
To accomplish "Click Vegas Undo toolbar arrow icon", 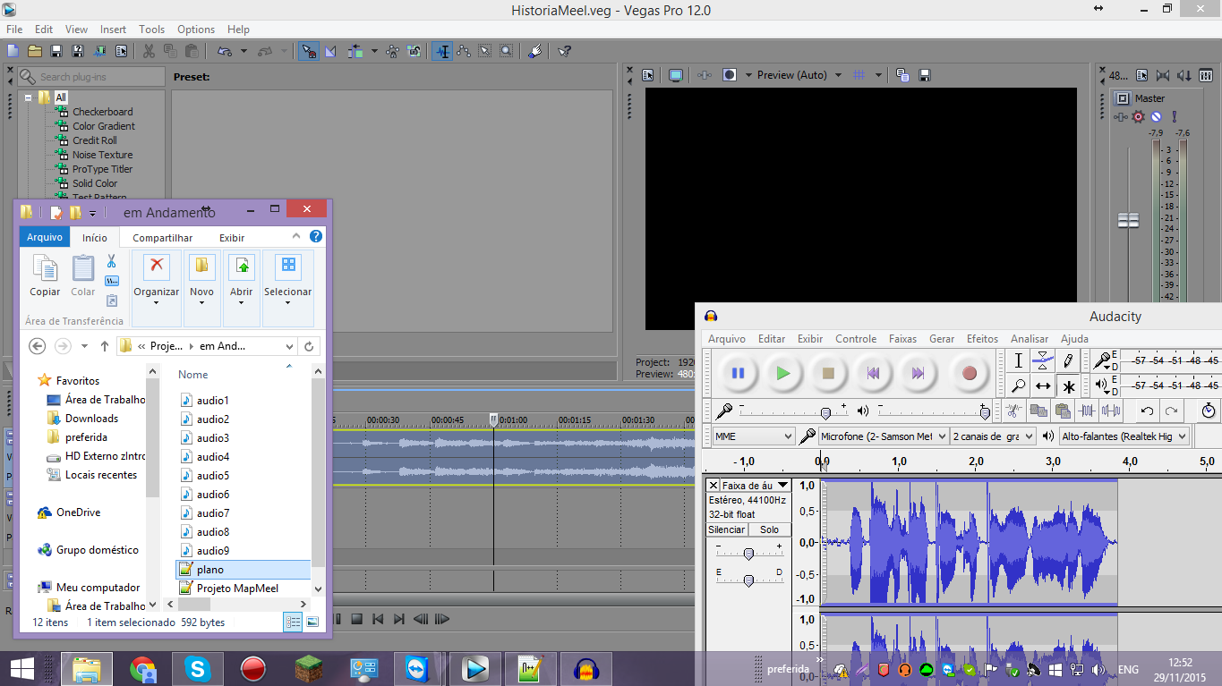I will 224,51.
